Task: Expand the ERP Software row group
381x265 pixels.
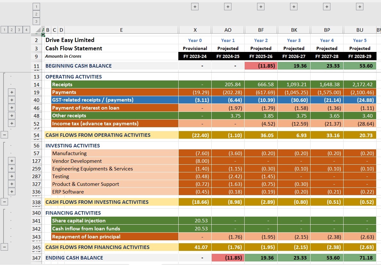Action: (x=12, y=192)
